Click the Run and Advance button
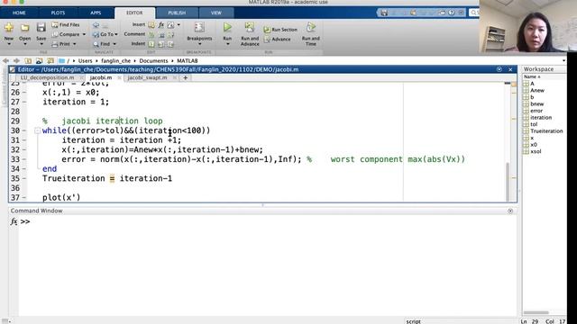Screen dimensions: 577x324 coord(250,34)
